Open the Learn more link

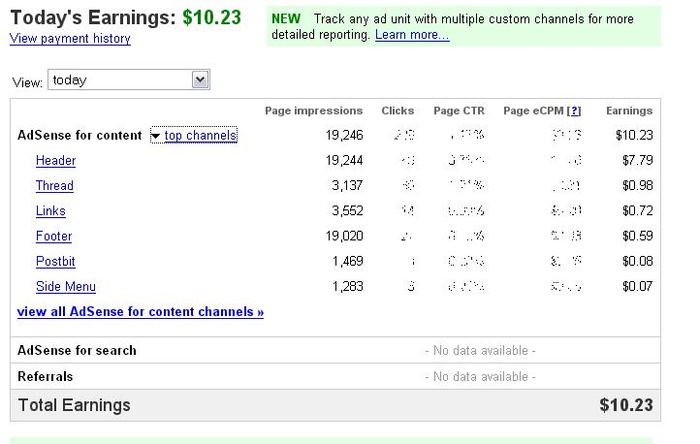tap(412, 35)
